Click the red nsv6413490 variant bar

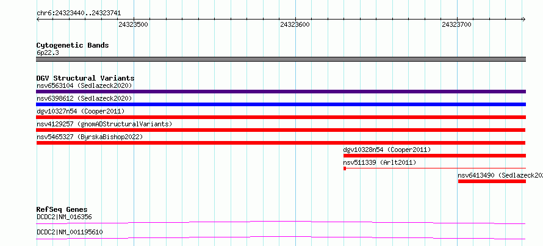492,181
